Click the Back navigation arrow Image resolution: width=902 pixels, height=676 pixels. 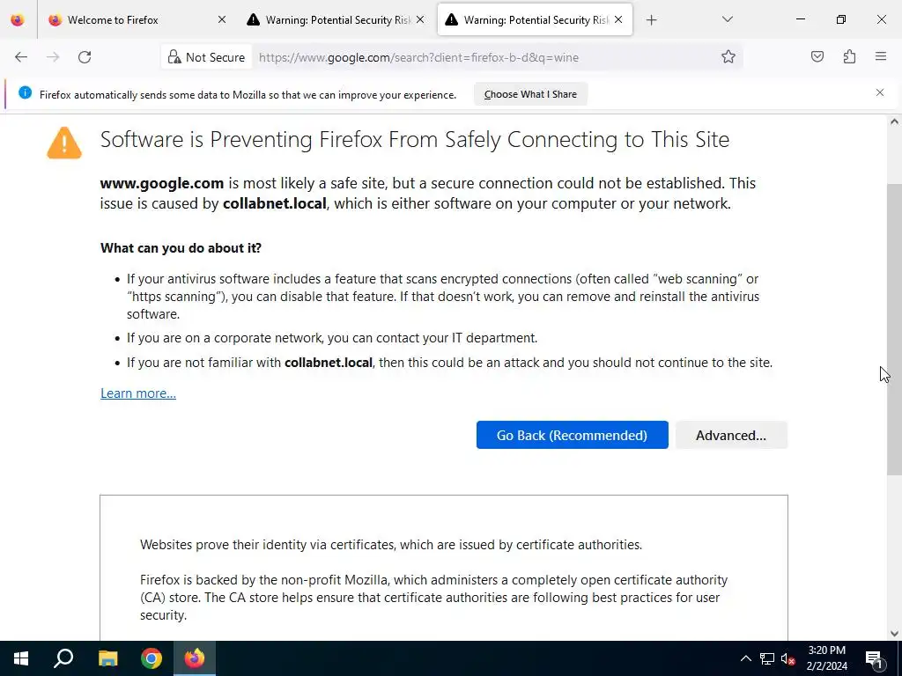[21, 57]
